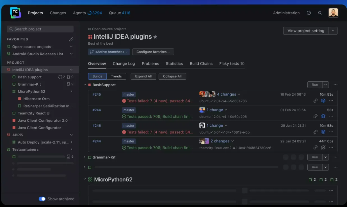Copy link icon for build 16 Feb 24 06:13
This screenshot has height=207, width=347.
[316, 100]
